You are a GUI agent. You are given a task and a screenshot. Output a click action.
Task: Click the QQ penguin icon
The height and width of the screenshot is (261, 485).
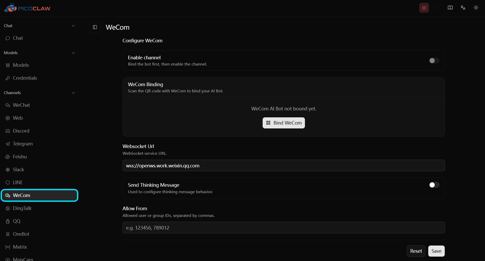pyautogui.click(x=8, y=221)
